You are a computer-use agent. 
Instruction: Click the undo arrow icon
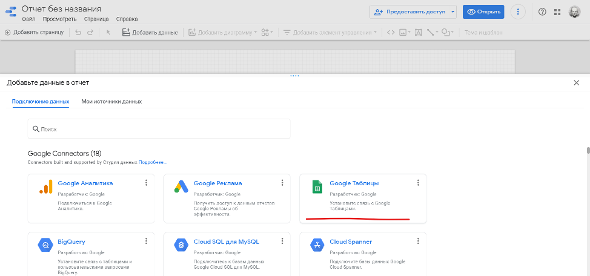78,33
